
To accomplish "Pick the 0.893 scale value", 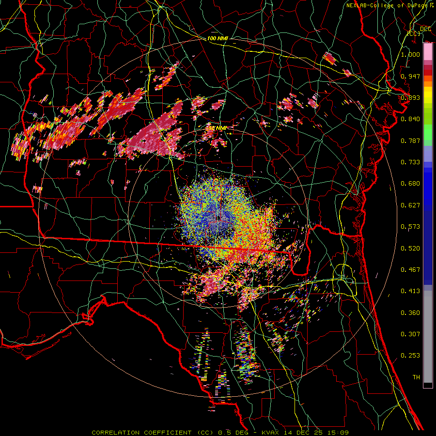I will pyautogui.click(x=410, y=97).
